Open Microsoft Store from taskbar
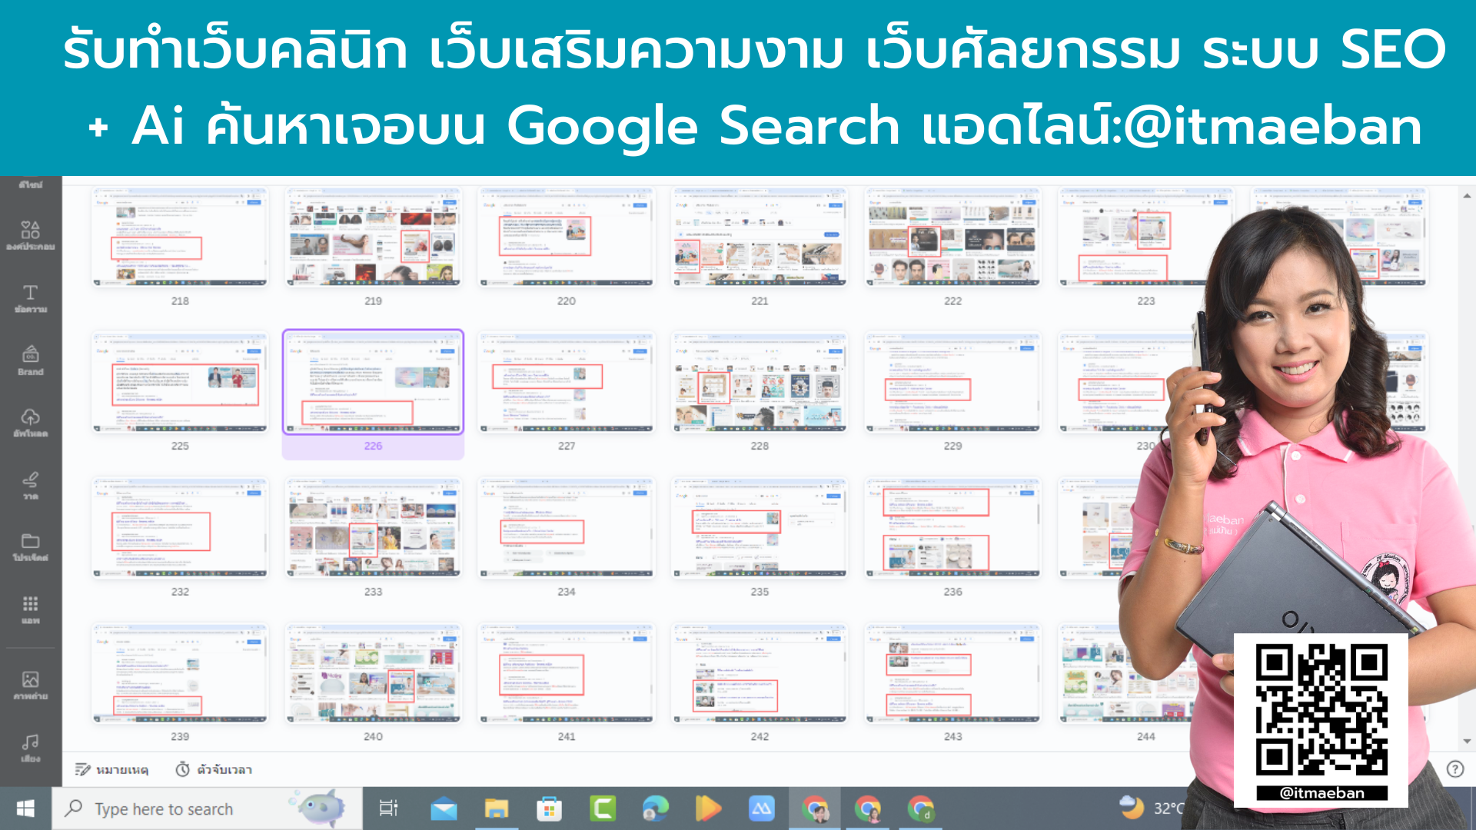This screenshot has height=830, width=1476. (549, 808)
